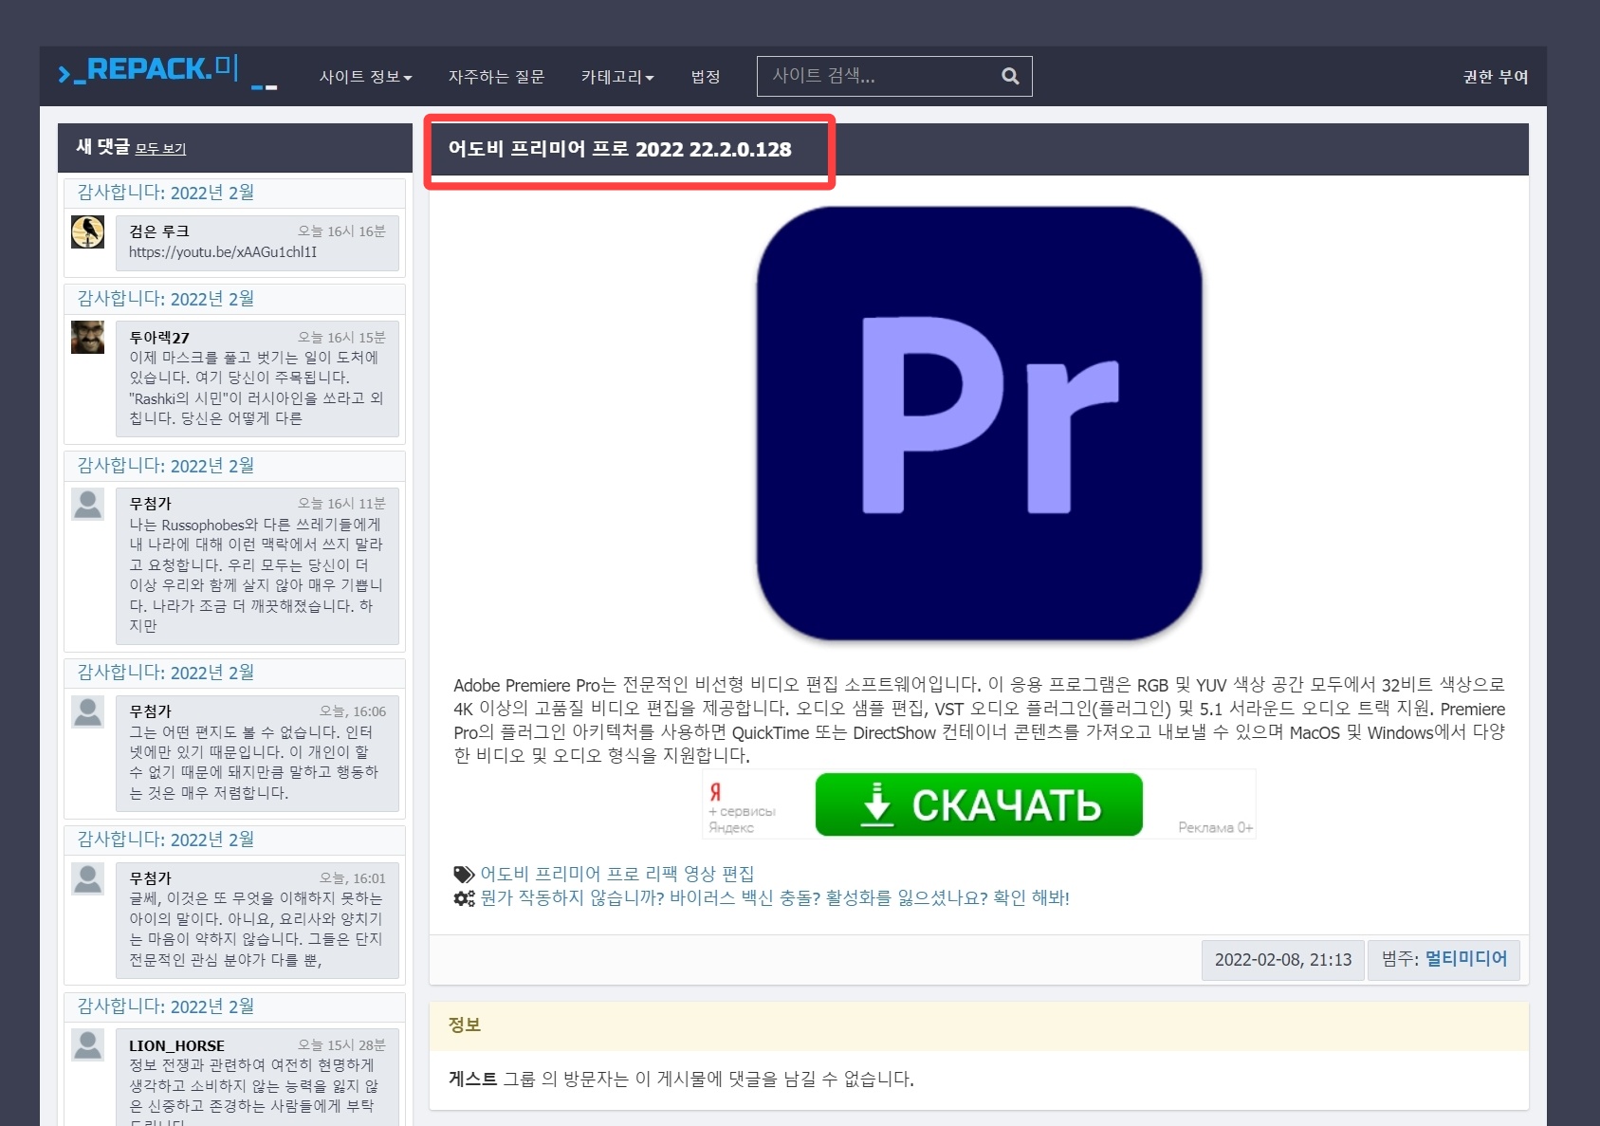Open the 카테고리 dropdown menu
Image resolution: width=1600 pixels, height=1126 pixels.
[x=616, y=77]
